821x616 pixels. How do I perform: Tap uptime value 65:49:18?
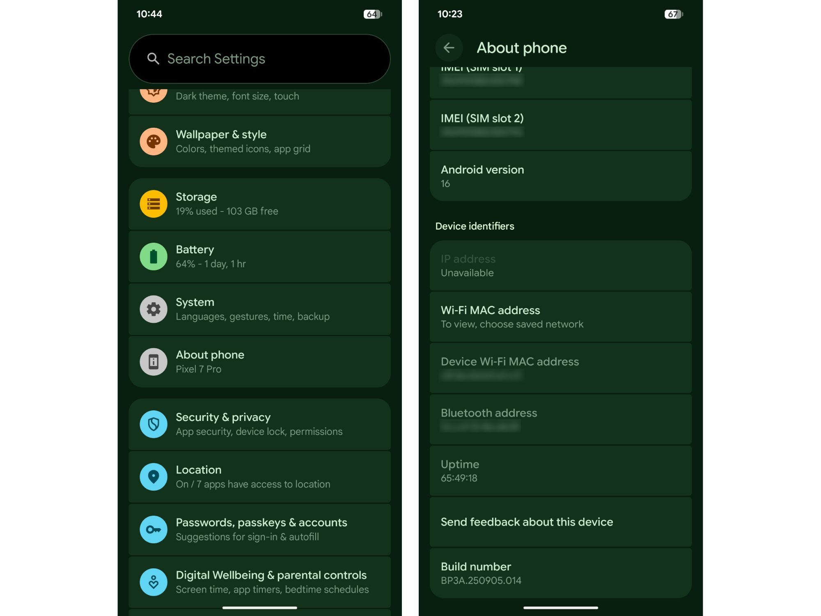point(459,478)
